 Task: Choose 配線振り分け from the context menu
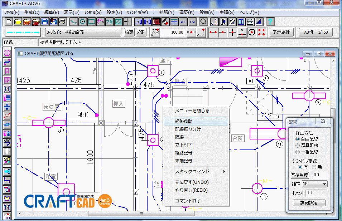tap(196, 129)
